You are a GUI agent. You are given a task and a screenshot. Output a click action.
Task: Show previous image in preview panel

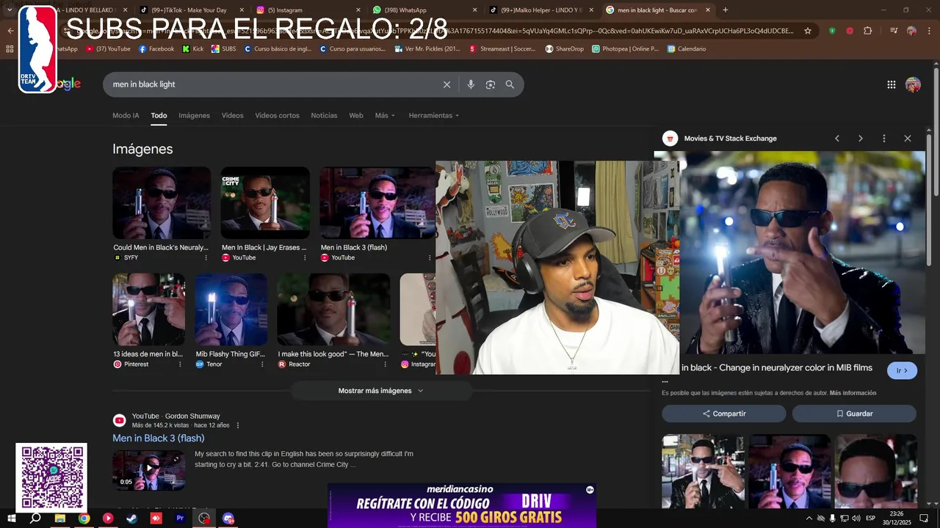coord(836,139)
